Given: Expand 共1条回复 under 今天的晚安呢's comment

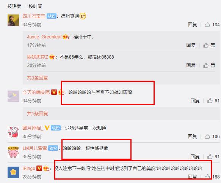Looking at the screenshot, I should point(38,113).
